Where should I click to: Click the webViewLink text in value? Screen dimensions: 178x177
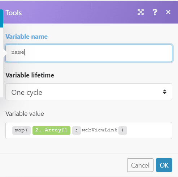pos(99,130)
